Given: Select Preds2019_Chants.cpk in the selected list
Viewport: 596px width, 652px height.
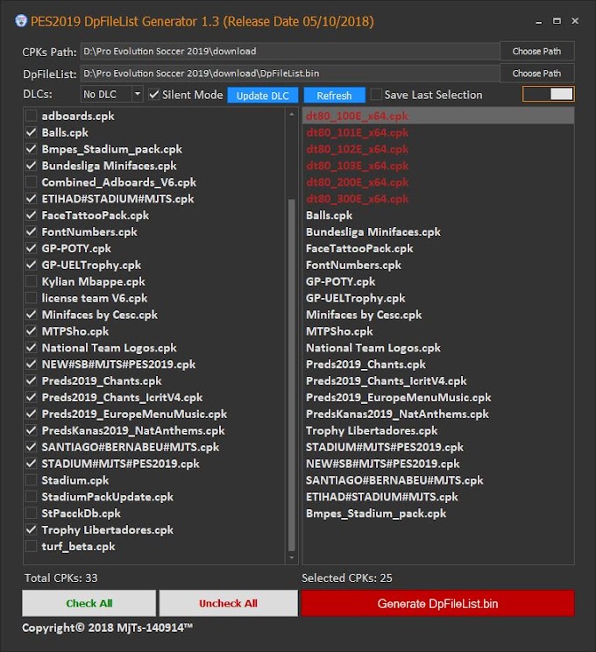Looking at the screenshot, I should coord(438,364).
